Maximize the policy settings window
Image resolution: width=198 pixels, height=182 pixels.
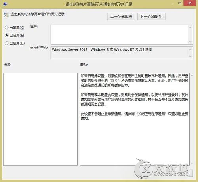click(x=180, y=3)
